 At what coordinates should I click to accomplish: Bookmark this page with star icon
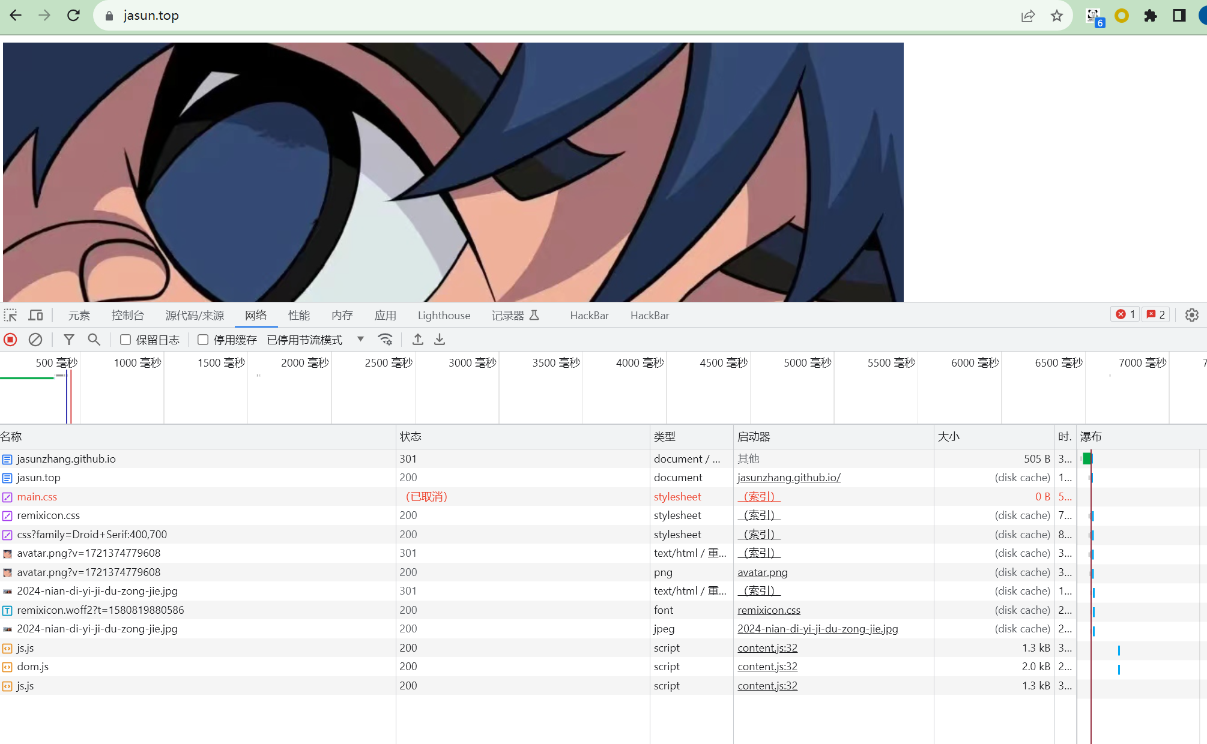1057,16
